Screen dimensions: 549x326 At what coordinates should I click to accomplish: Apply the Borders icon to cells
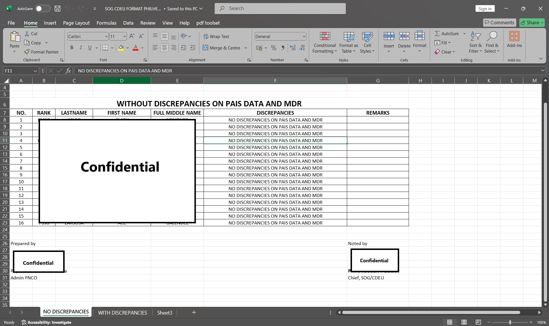105,48
